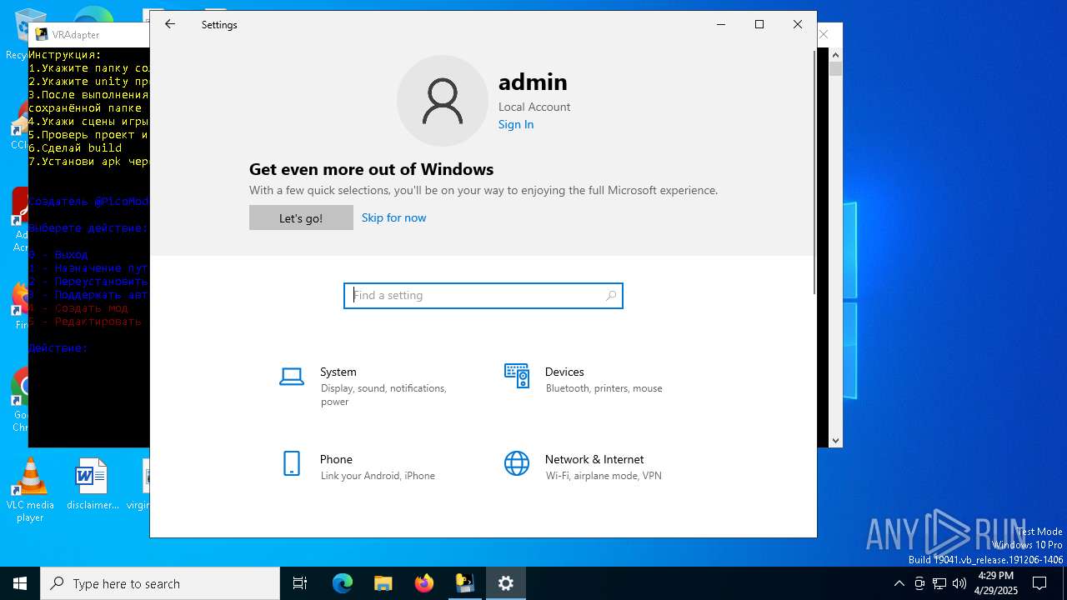Go back with the Settings back arrow
Screen dimensions: 1067x600
(170, 24)
